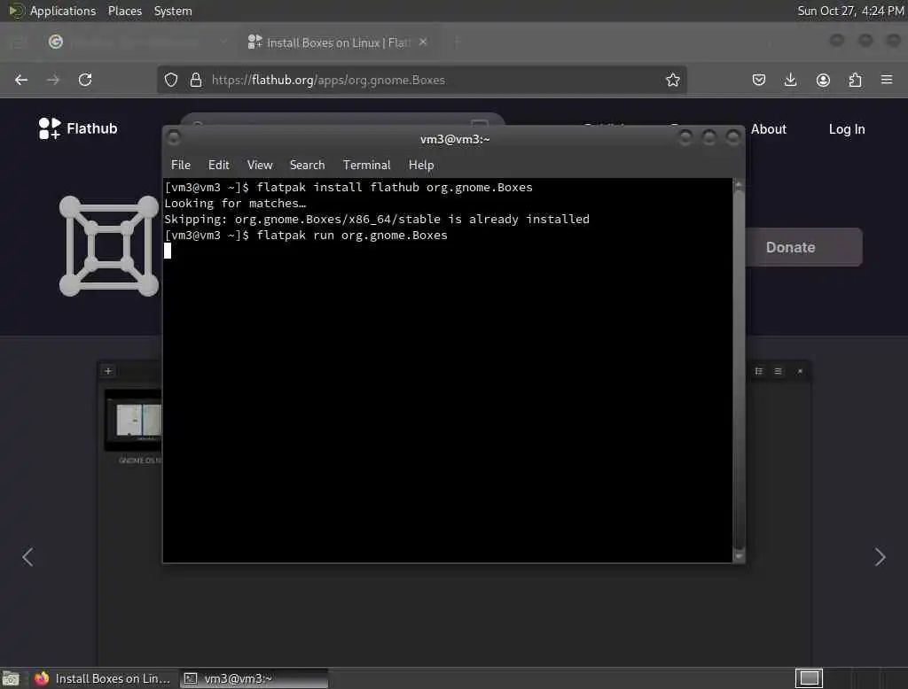This screenshot has width=908, height=689.
Task: Click the show desktop taskbar icon
Action: (11, 678)
